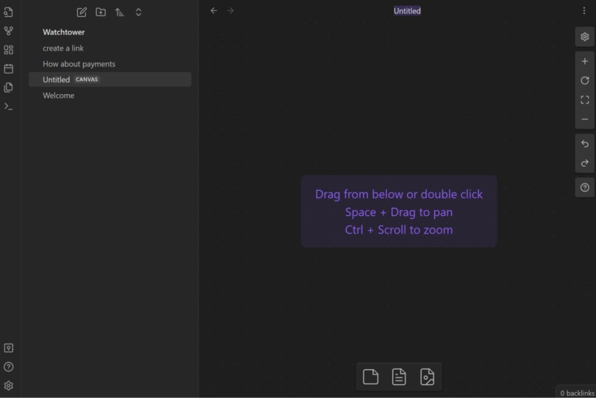Zoom to fit the canvas
The height and width of the screenshot is (398, 596).
pyautogui.click(x=585, y=100)
